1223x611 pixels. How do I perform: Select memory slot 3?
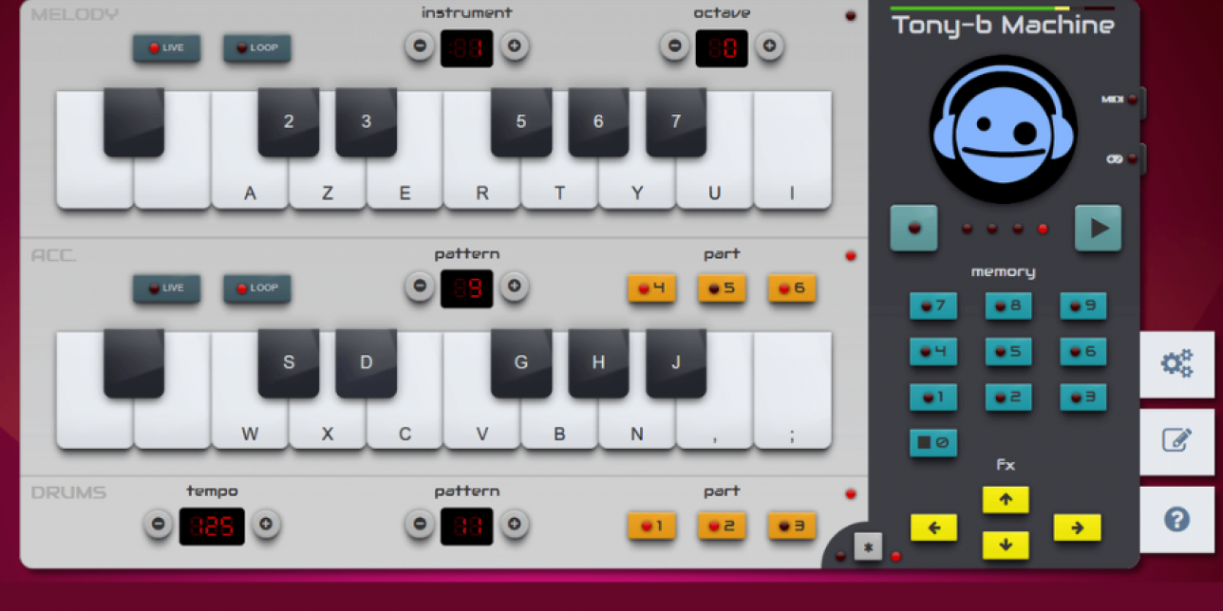[1083, 397]
